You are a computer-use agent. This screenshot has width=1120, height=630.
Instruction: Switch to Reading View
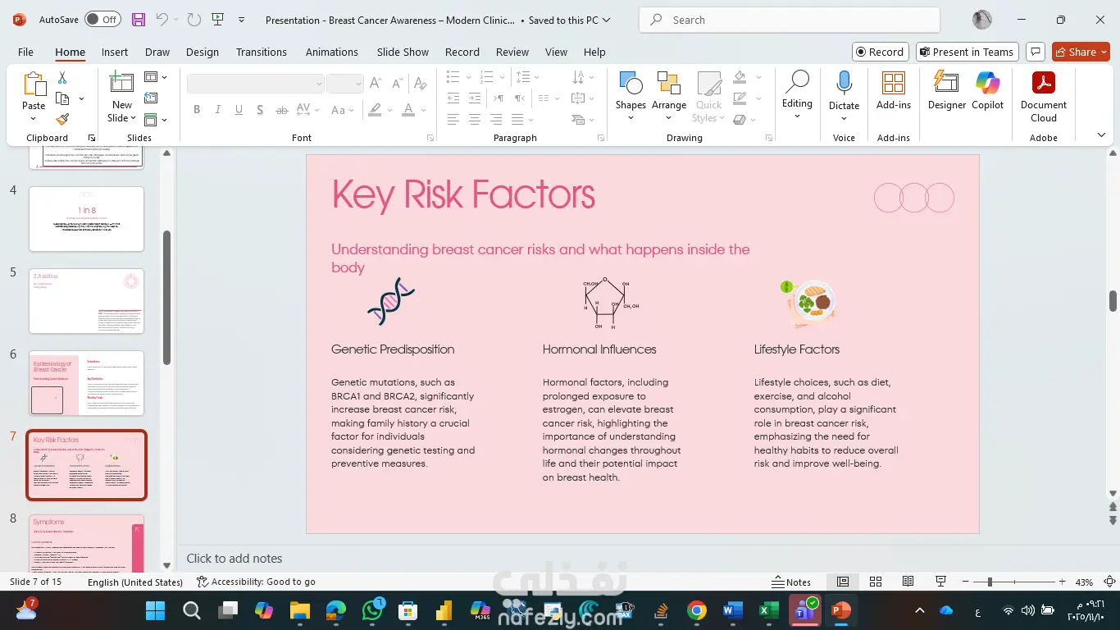pyautogui.click(x=908, y=582)
